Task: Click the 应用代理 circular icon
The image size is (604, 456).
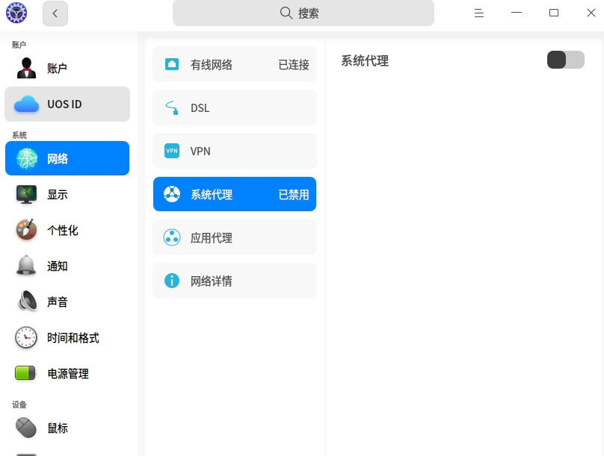Action: tap(172, 237)
